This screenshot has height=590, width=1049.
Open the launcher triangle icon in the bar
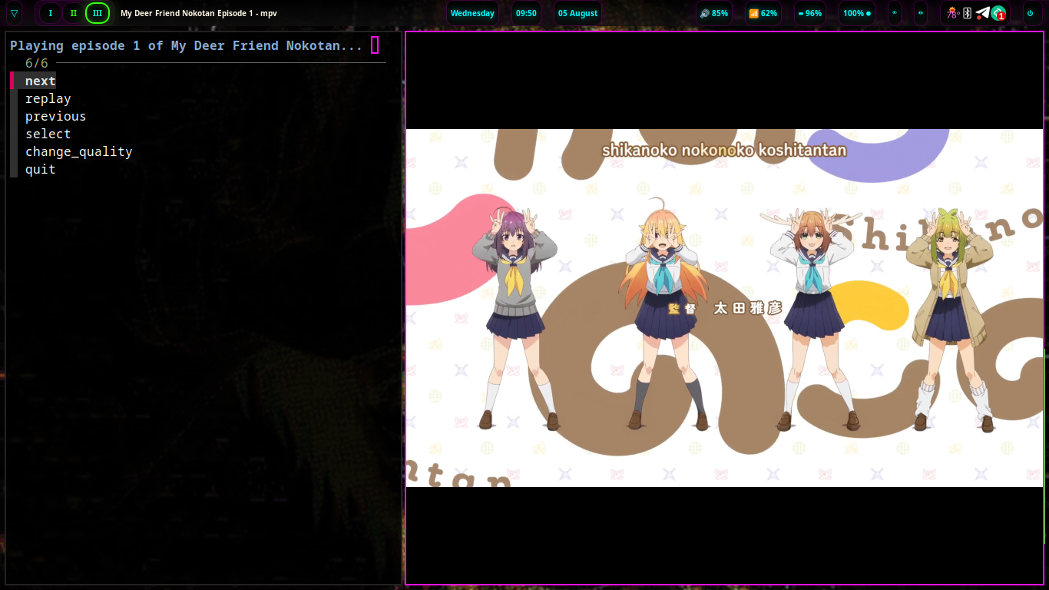[14, 13]
